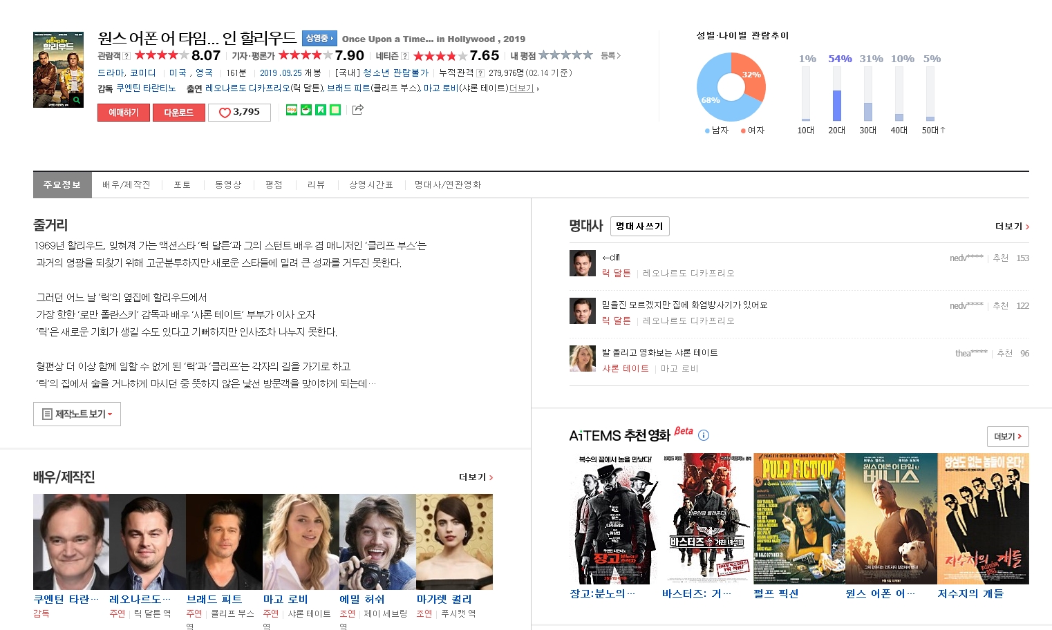Expand the cast list with 더보기 after 출연

pos(523,88)
